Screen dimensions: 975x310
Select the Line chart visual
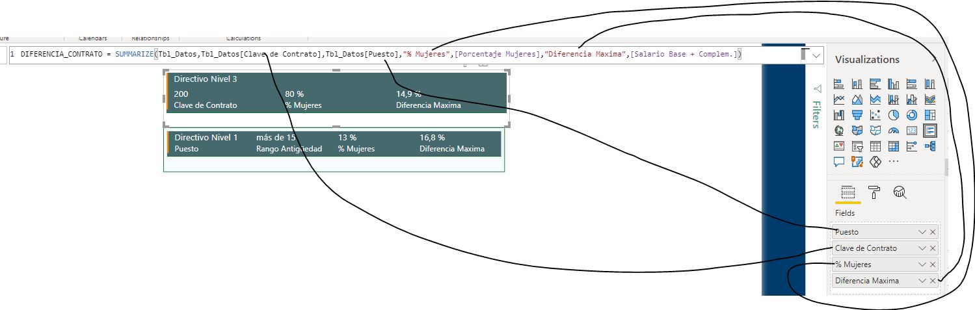coord(839,99)
